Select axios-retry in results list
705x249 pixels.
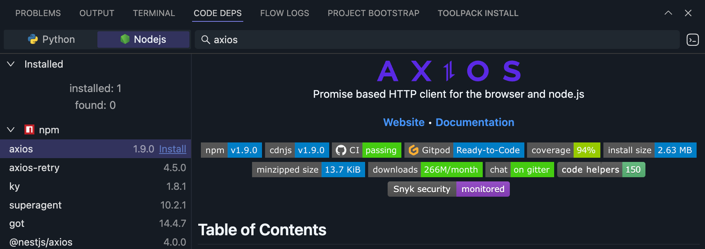click(34, 168)
